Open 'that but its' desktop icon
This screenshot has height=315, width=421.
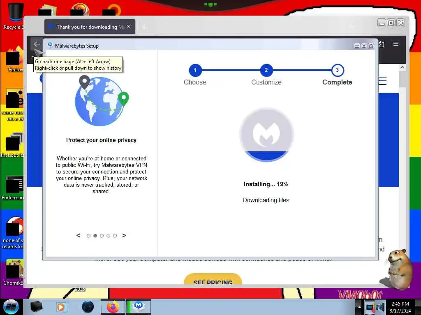point(13,145)
